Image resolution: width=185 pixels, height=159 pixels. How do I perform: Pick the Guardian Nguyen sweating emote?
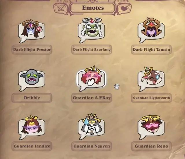(91, 127)
